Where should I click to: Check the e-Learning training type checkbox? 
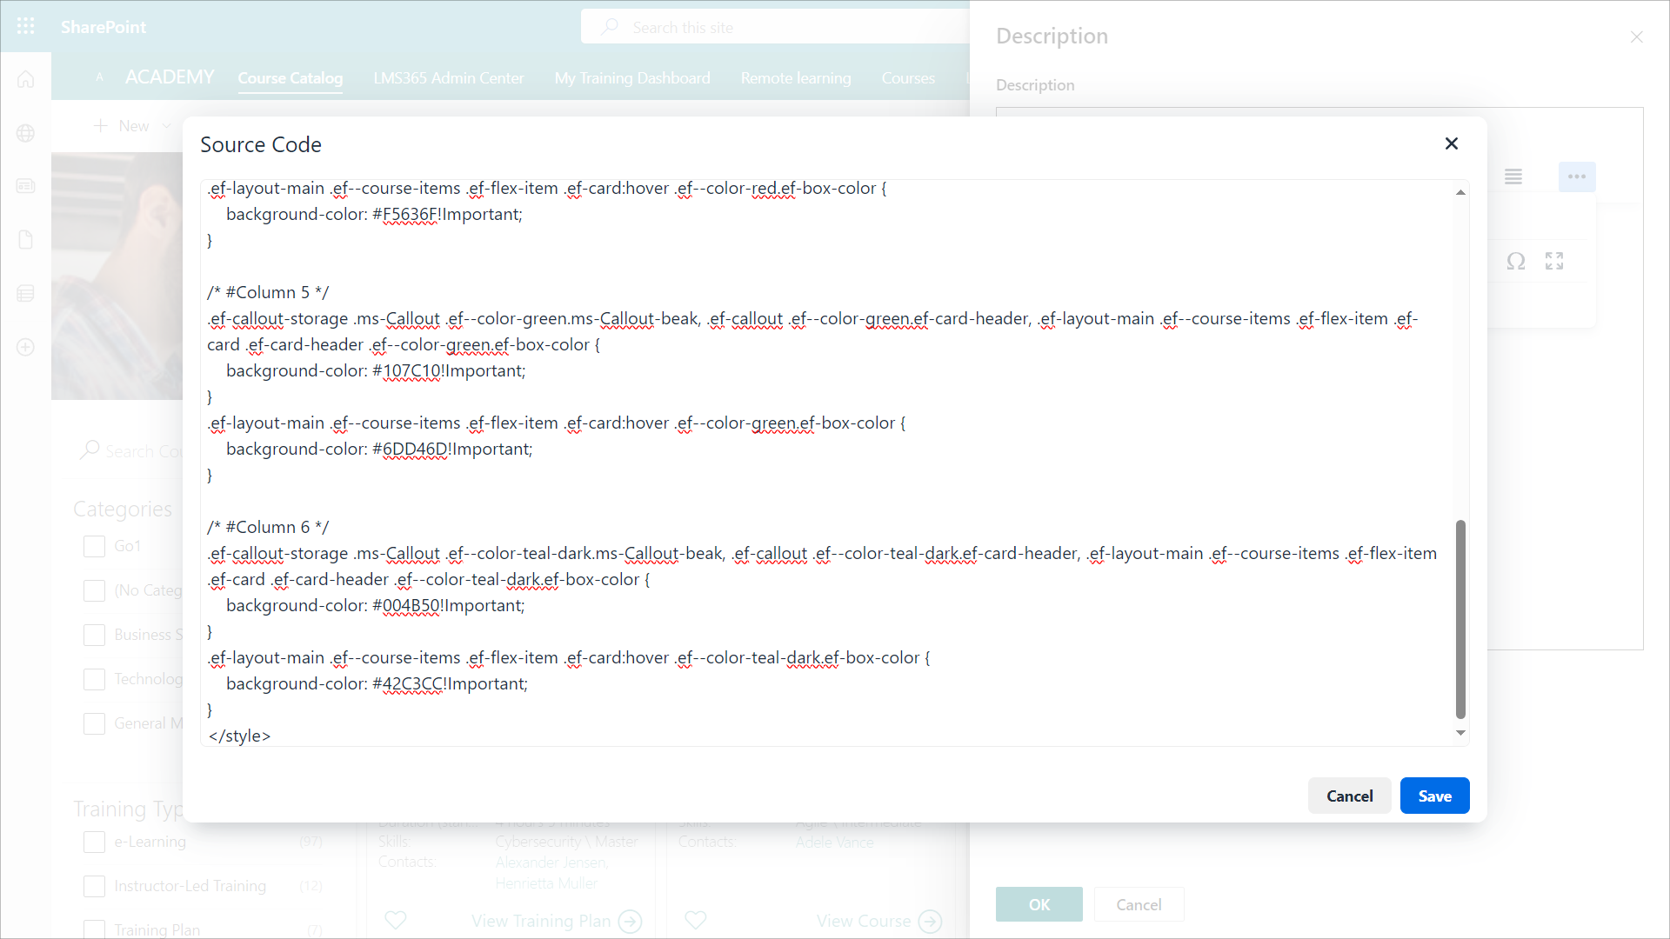(x=94, y=842)
